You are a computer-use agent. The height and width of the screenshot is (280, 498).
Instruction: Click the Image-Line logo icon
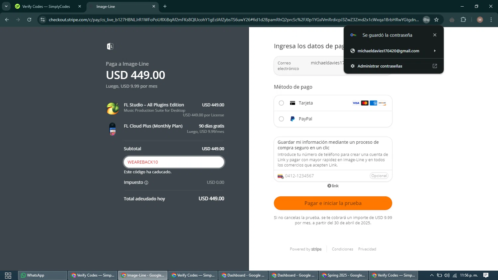pos(110,46)
